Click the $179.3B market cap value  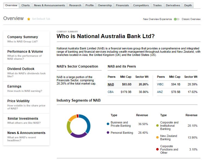pyautogui.click(x=126, y=92)
